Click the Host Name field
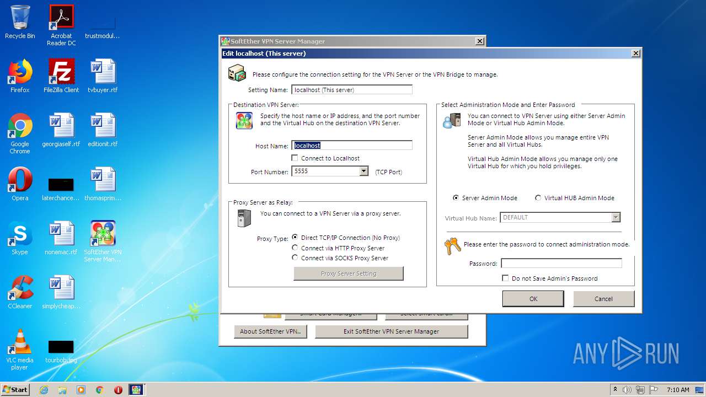The width and height of the screenshot is (706, 397). [x=352, y=146]
